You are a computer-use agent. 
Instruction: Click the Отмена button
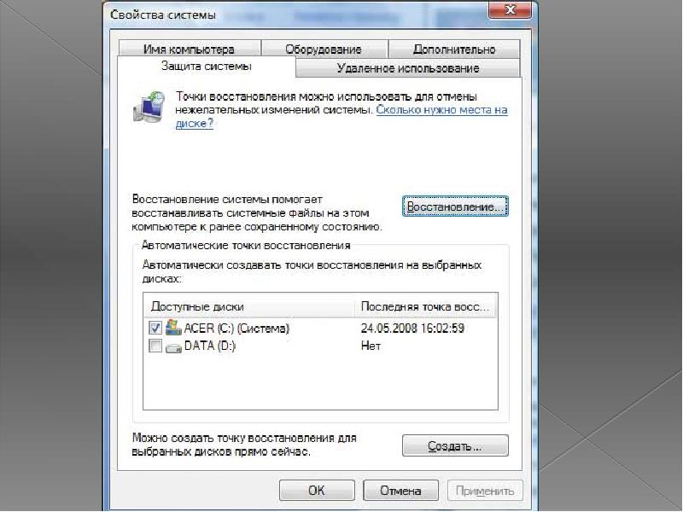(400, 490)
